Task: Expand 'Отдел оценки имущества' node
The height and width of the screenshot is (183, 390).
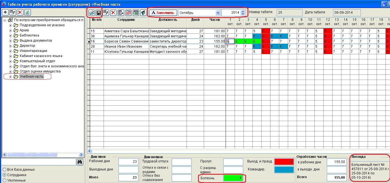Action: 11,71
